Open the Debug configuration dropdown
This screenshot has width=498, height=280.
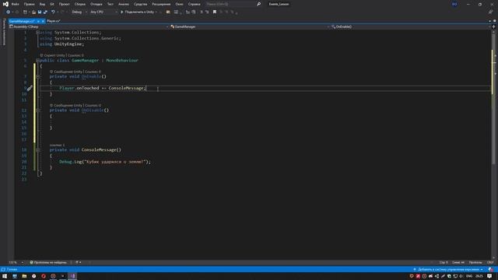(x=79, y=12)
